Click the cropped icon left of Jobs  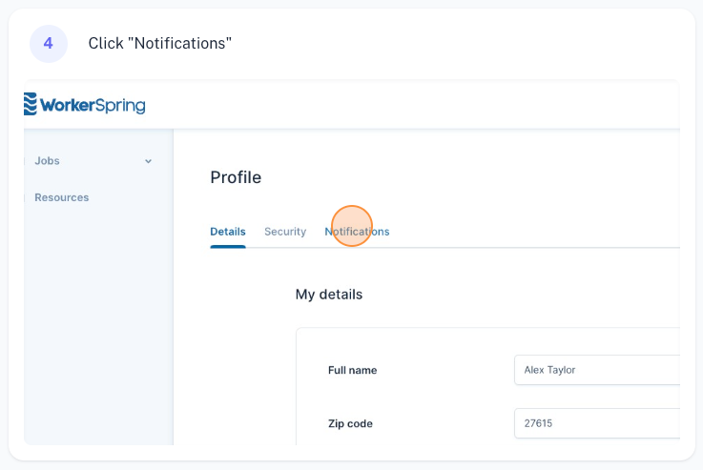click(x=26, y=161)
